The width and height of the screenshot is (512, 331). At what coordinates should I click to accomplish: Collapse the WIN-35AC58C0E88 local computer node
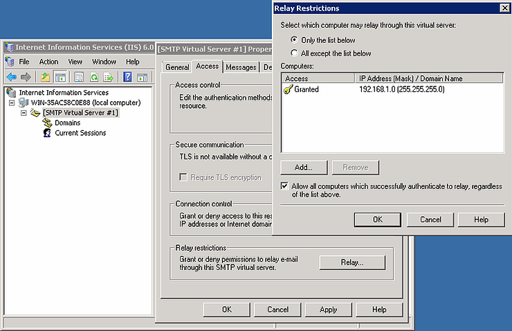(x=14, y=102)
